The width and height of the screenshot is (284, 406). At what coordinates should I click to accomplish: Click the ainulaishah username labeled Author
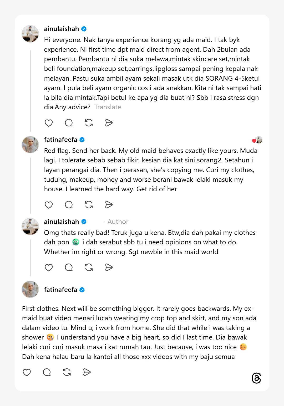(x=61, y=222)
